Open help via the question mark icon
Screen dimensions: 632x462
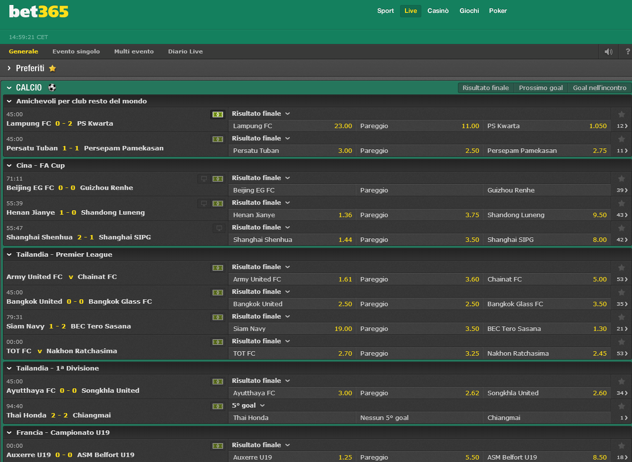(627, 51)
